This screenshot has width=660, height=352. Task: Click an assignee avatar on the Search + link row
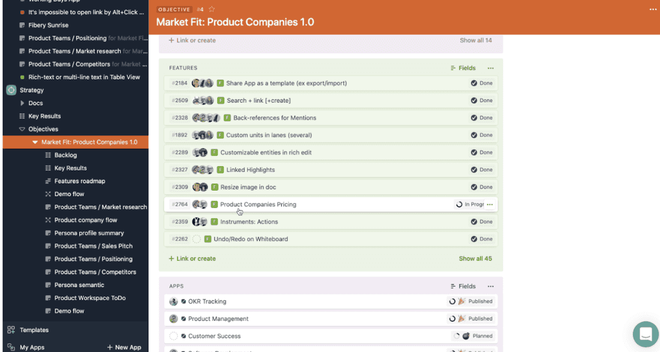(198, 100)
